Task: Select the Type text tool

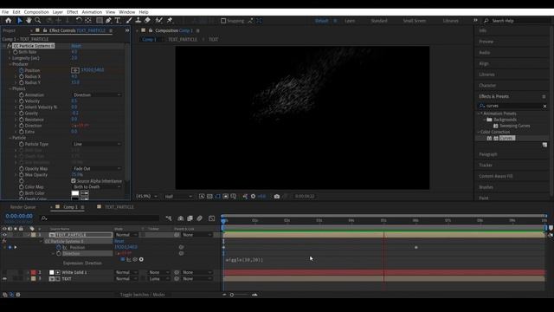Action: 118,21
